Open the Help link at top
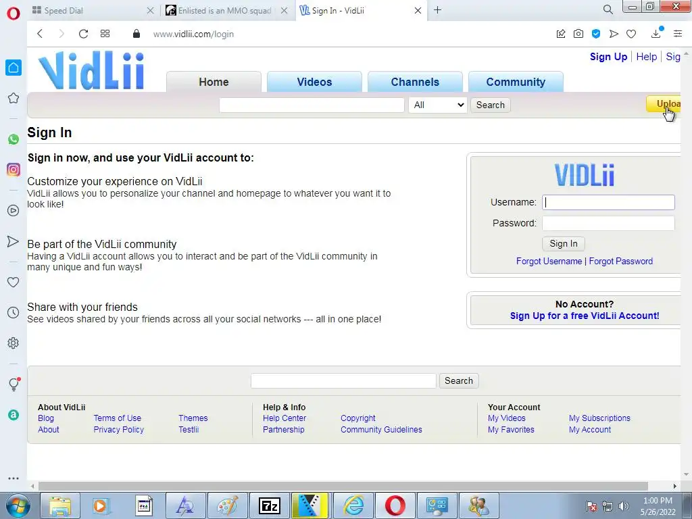This screenshot has width=692, height=519. coord(647,57)
